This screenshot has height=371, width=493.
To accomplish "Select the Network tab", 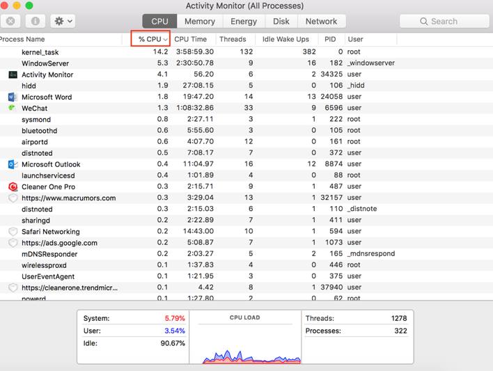I will [321, 22].
